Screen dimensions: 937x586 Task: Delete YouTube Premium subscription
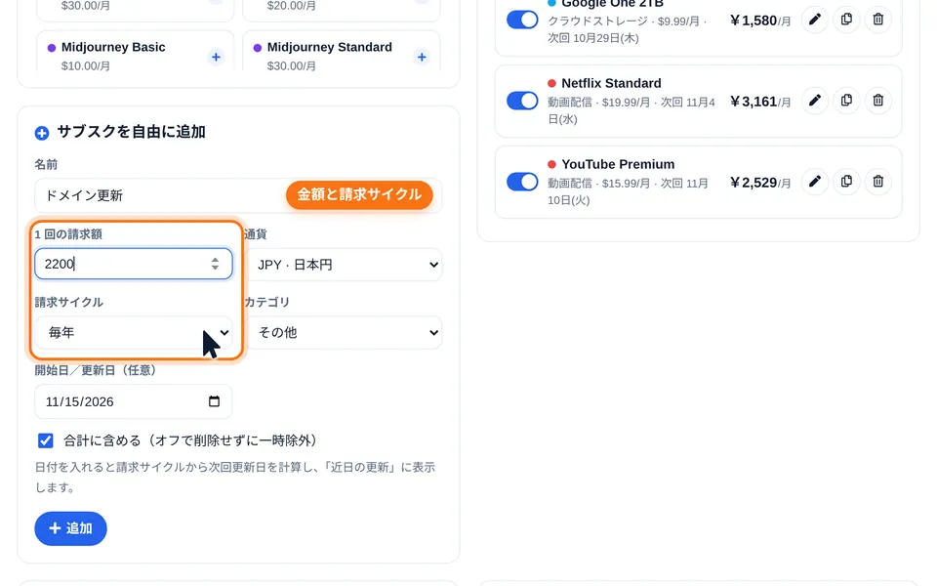click(x=877, y=182)
